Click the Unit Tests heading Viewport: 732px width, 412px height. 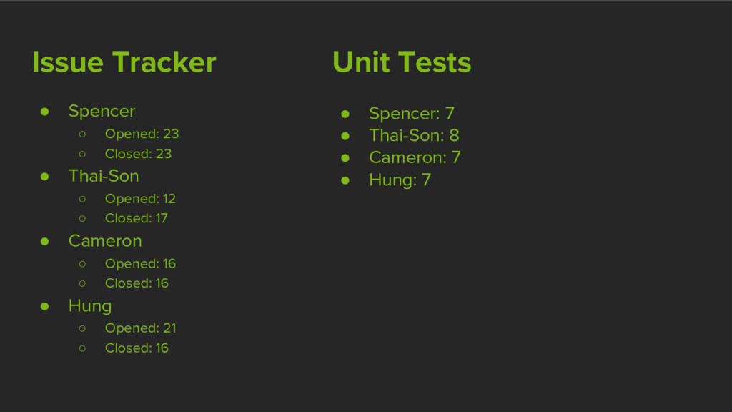[x=402, y=62]
